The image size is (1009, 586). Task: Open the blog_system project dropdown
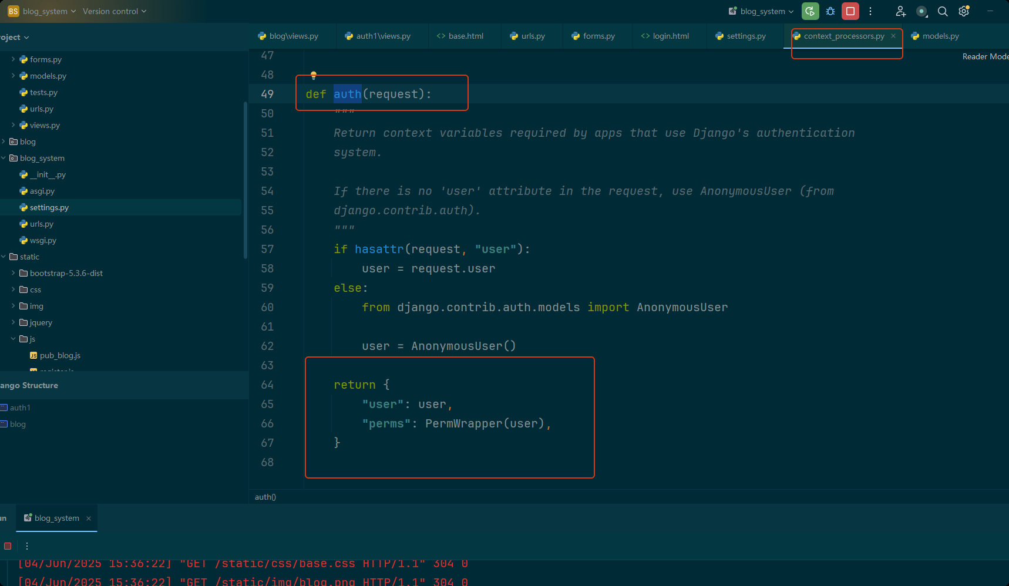click(x=49, y=11)
